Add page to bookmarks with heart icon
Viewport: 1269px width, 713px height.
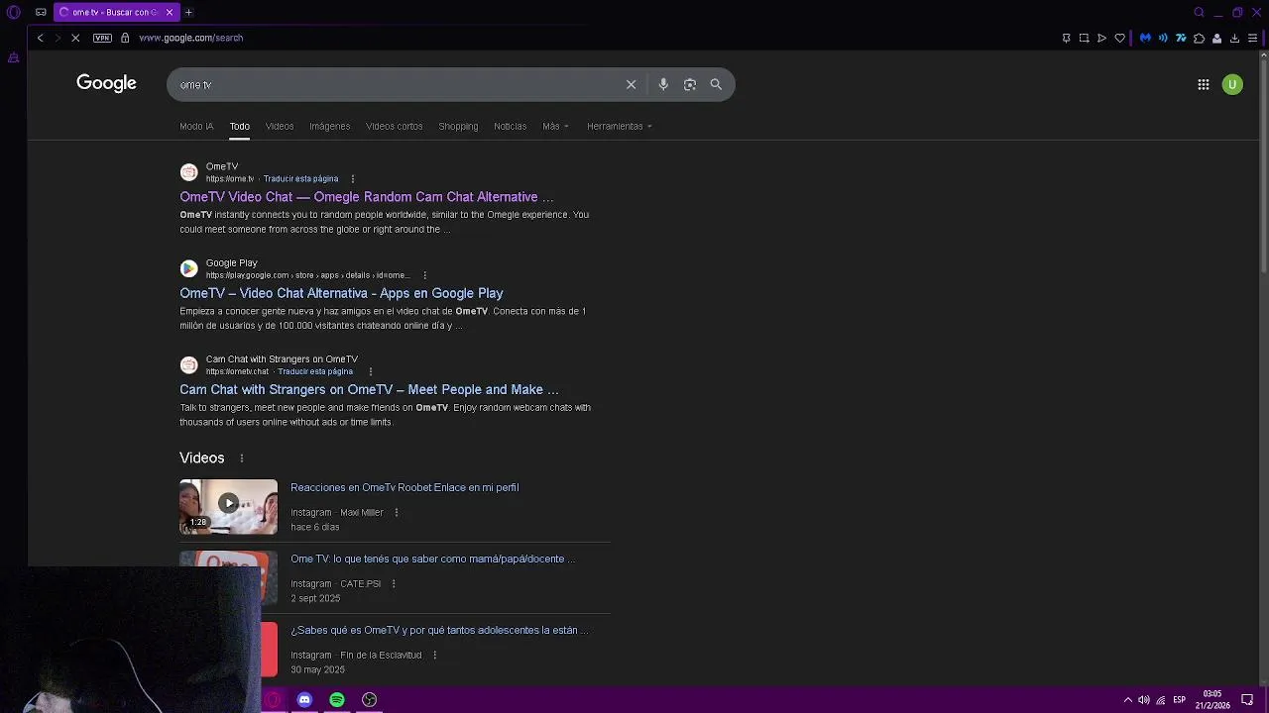click(x=1120, y=38)
